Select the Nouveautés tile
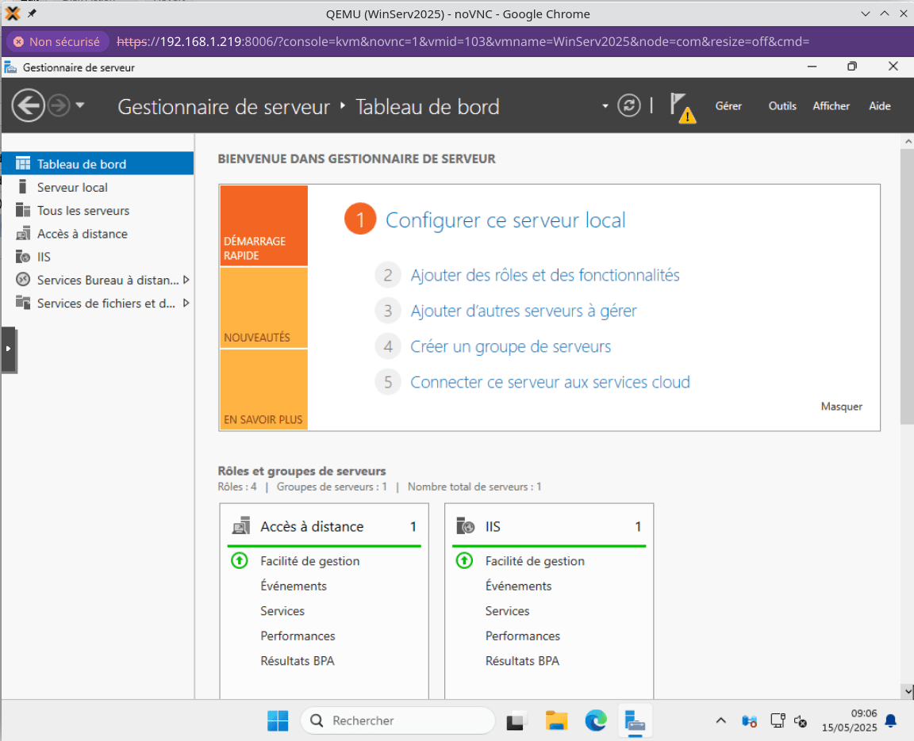This screenshot has width=914, height=741. (x=263, y=308)
